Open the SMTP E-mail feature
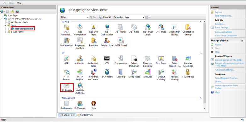This screenshot has width=246, height=122. pyautogui.click(x=120, y=42)
